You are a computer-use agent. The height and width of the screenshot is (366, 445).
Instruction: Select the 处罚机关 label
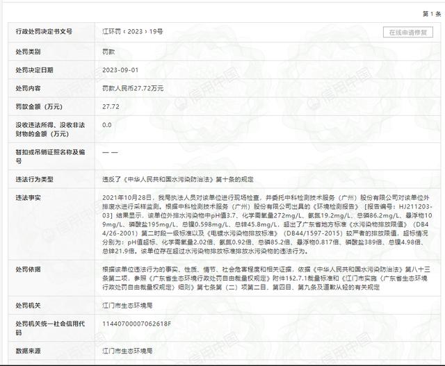(28, 306)
